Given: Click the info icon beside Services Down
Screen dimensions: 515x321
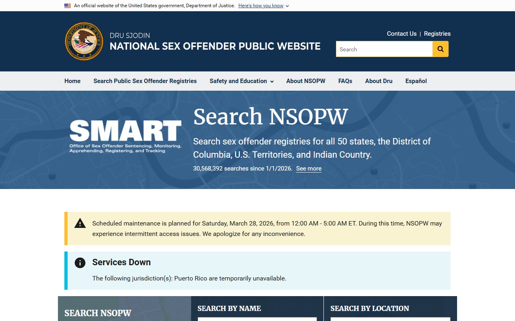Looking at the screenshot, I should [x=80, y=263].
